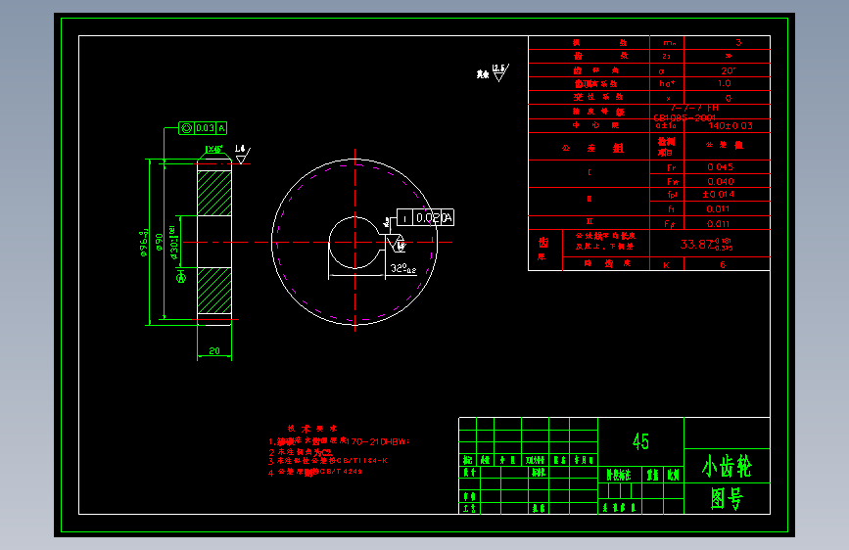Click the 'ø90' diameter dimension

(160, 242)
